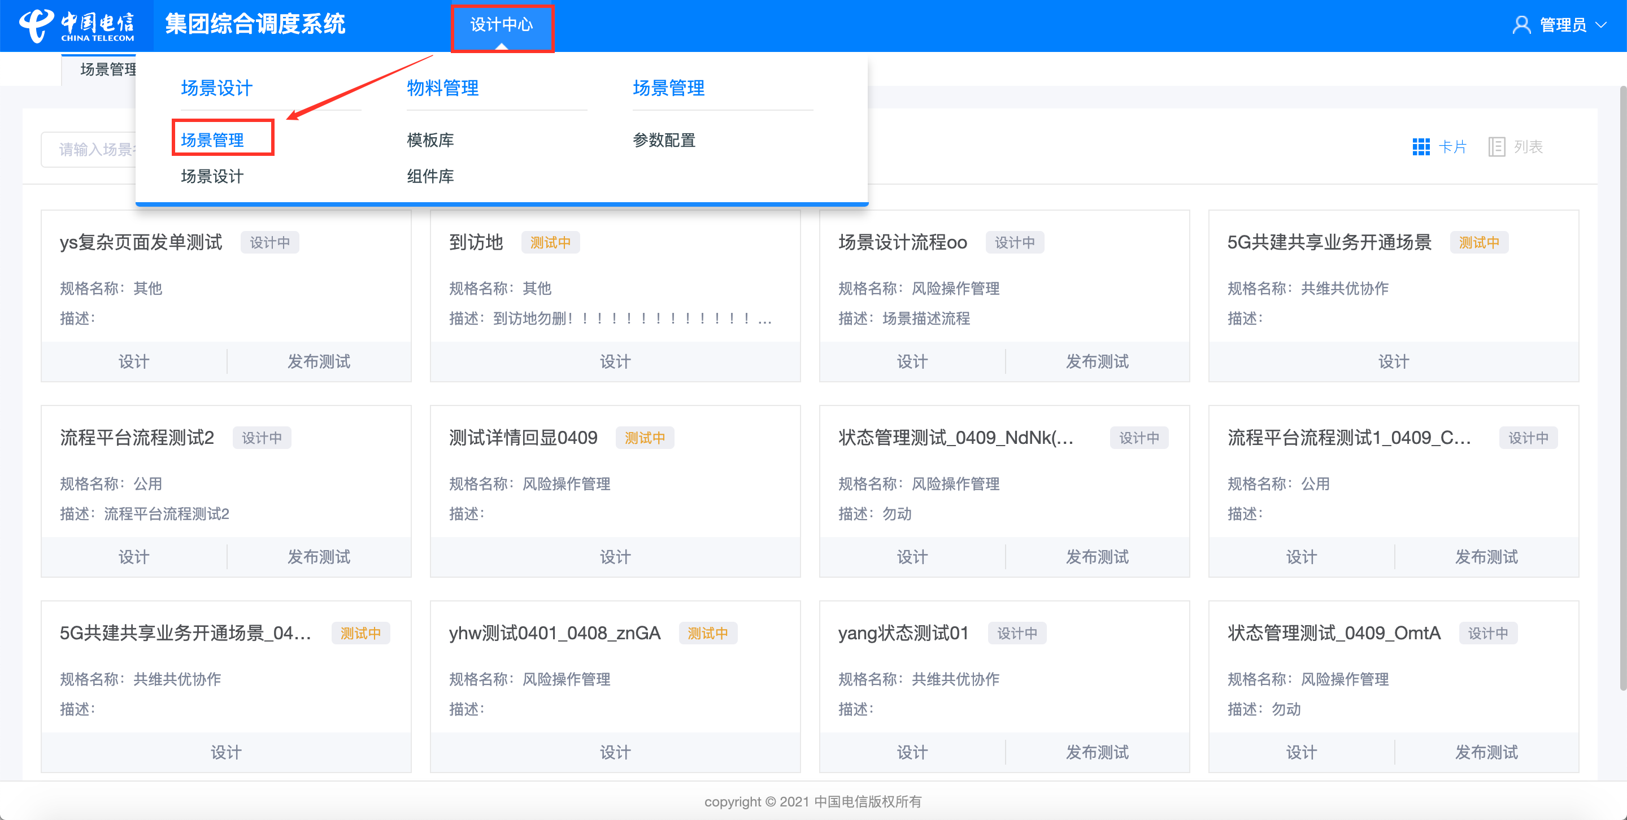Click 测试中 badge on 到访地 card
Image resolution: width=1627 pixels, height=820 pixels.
coord(550,242)
